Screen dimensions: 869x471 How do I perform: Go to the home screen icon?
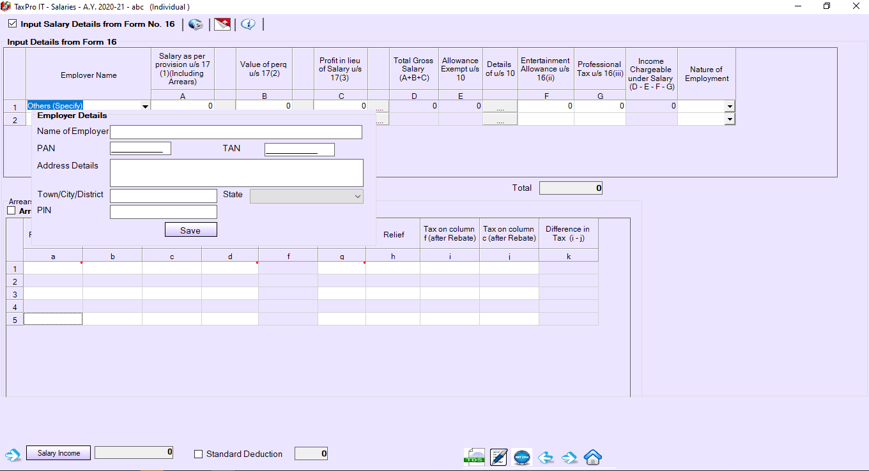(x=593, y=457)
